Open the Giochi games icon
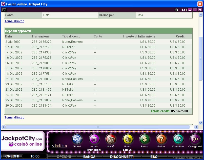Screen dimensions: 204x160 [77, 139]
